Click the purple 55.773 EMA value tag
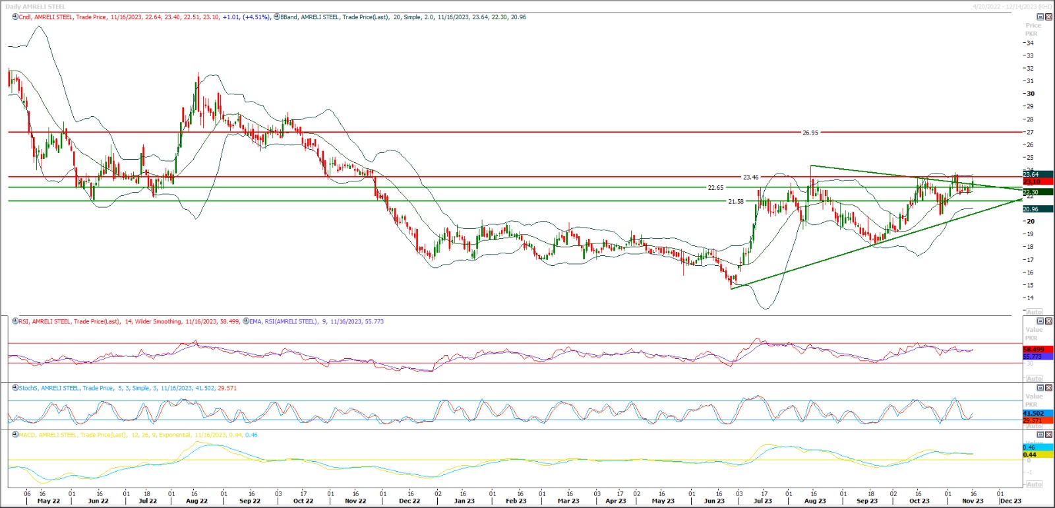The height and width of the screenshot is (508, 1055). [x=1038, y=356]
